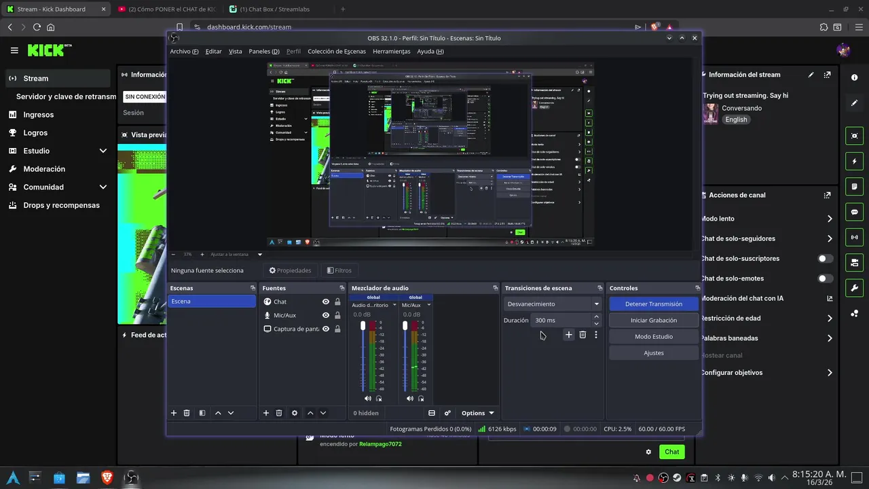Screen dimensions: 869x489
Task: Move the scene down with the Escenas down arrow
Action: coord(231,413)
